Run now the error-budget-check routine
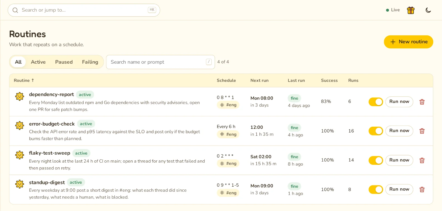442x211 pixels. (399, 131)
